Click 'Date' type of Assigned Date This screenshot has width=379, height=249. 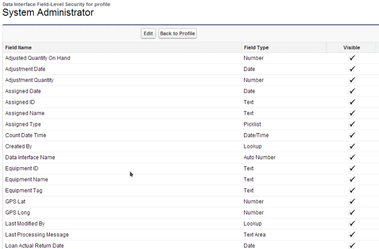[x=249, y=91]
